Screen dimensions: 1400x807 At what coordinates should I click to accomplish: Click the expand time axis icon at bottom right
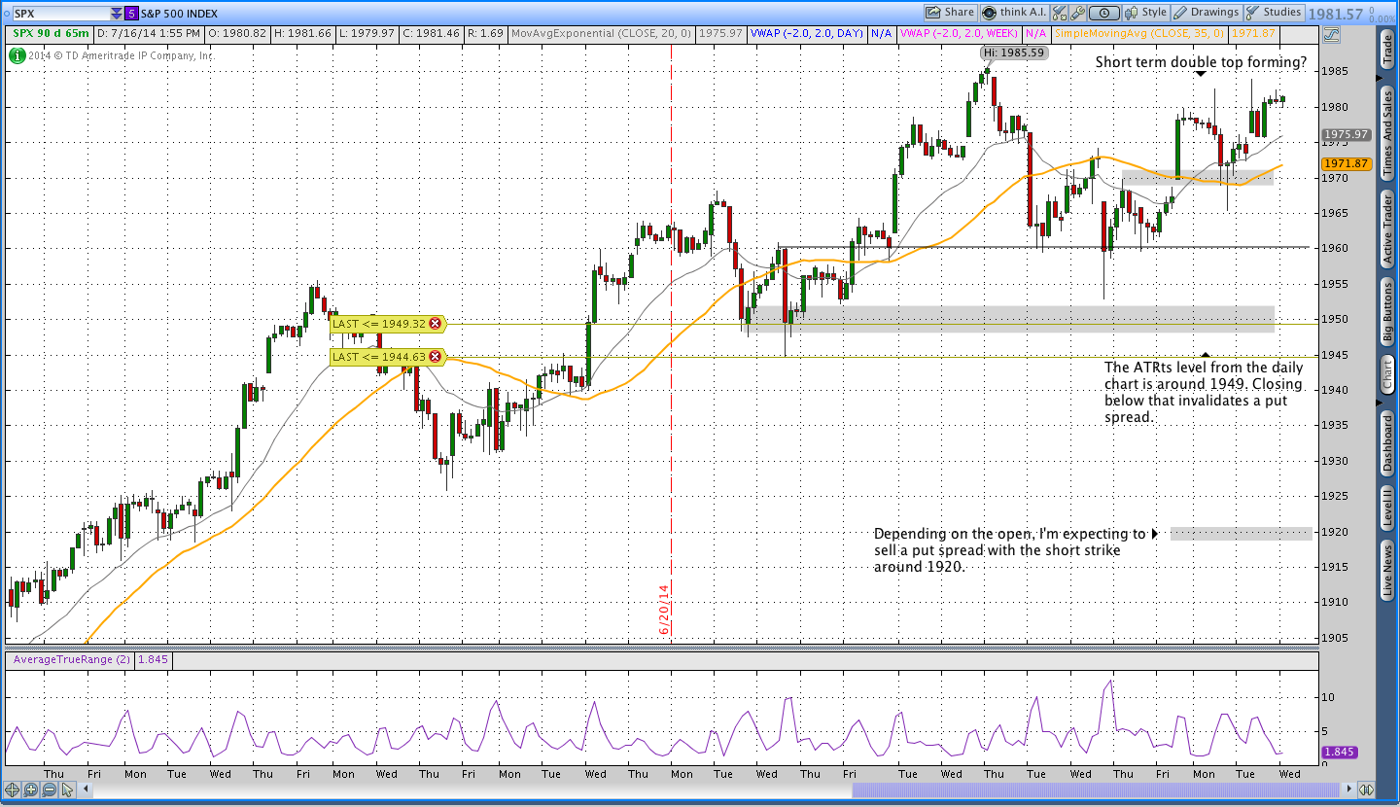tap(1367, 789)
